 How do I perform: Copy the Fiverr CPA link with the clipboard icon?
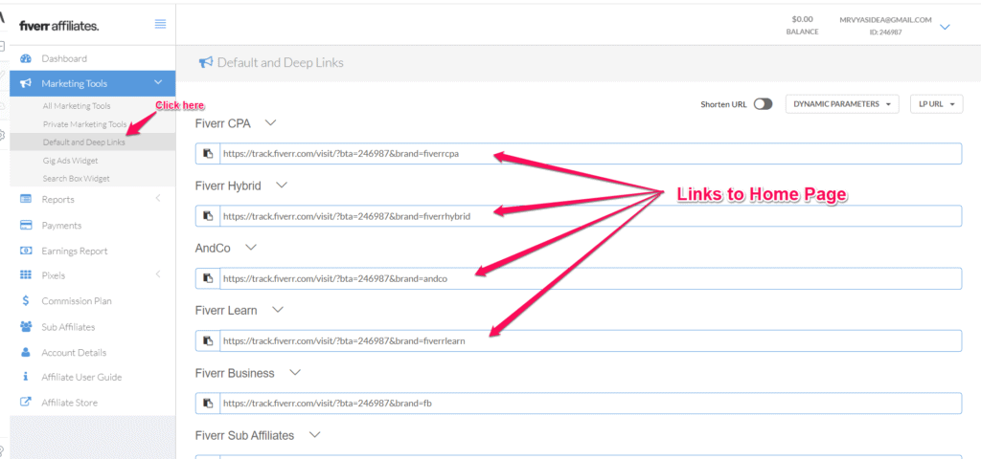tap(207, 154)
